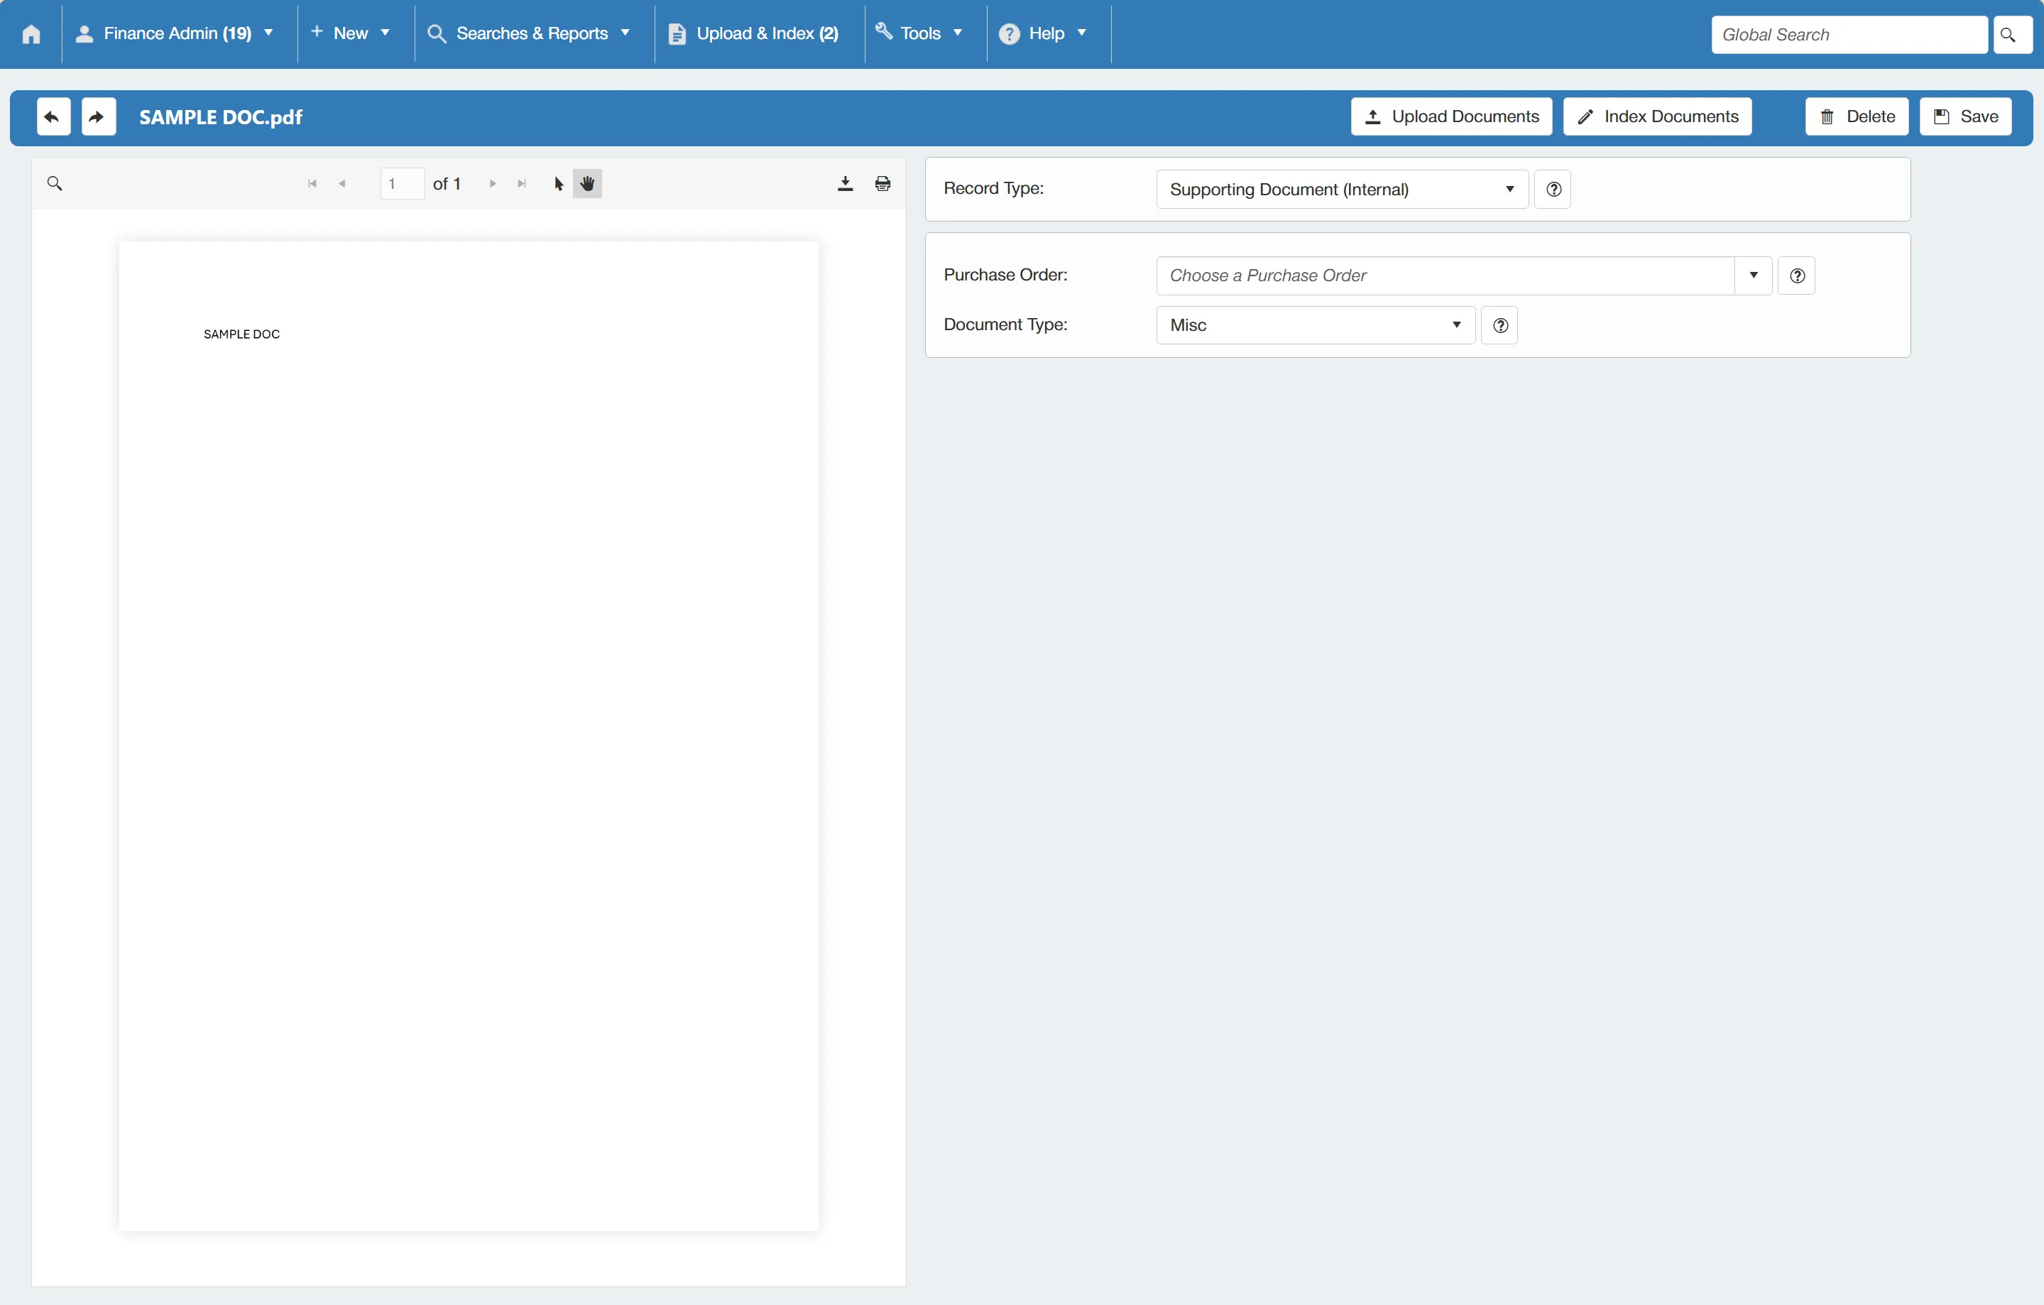2044x1305 pixels.
Task: Open the Tools menu
Action: pos(920,34)
